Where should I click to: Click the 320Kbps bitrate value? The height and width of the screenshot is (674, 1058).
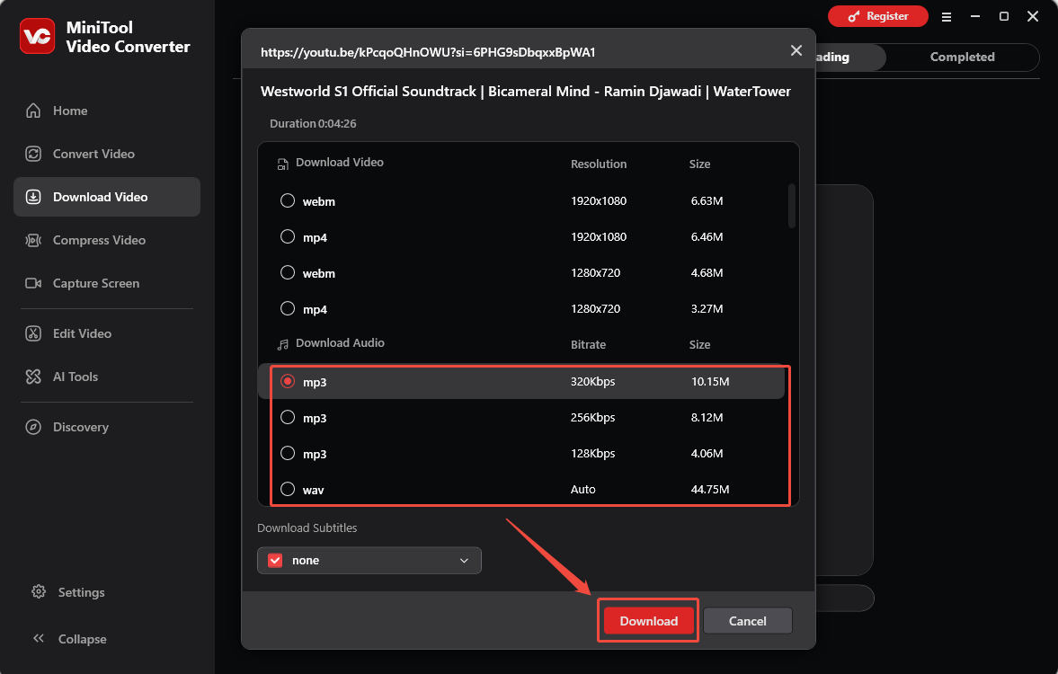pyautogui.click(x=593, y=381)
